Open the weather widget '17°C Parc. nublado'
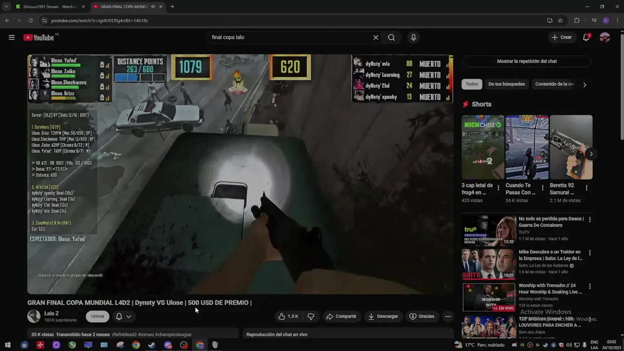 pyautogui.click(x=480, y=345)
